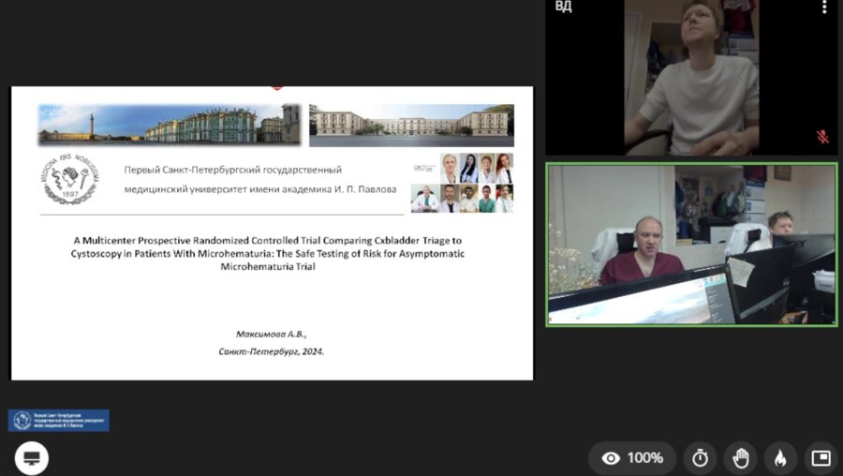Click the slide title about Cxbladder Triage
This screenshot has height=476, width=843.
tap(268, 253)
